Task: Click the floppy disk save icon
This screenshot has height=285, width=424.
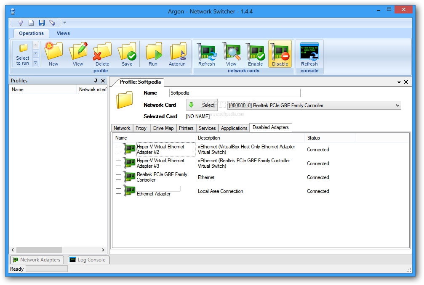Action: 41,23
